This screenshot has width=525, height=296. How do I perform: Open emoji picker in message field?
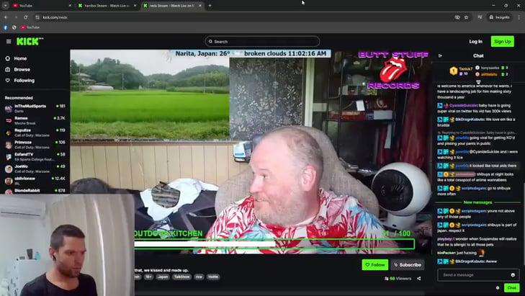point(513,275)
